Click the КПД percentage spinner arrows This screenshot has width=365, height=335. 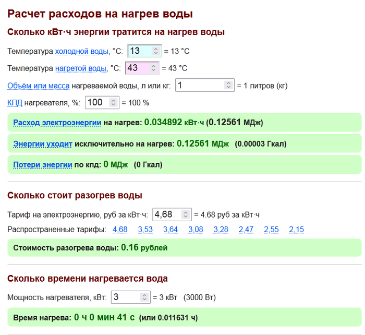114,103
